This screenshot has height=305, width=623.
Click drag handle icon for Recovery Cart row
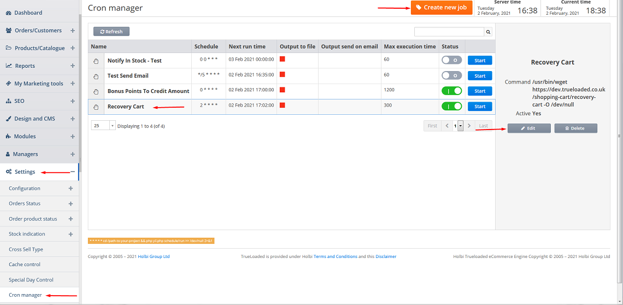(x=96, y=107)
